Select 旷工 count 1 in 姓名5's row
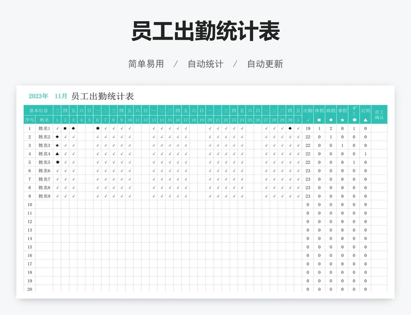The image size is (411, 315). point(354,162)
